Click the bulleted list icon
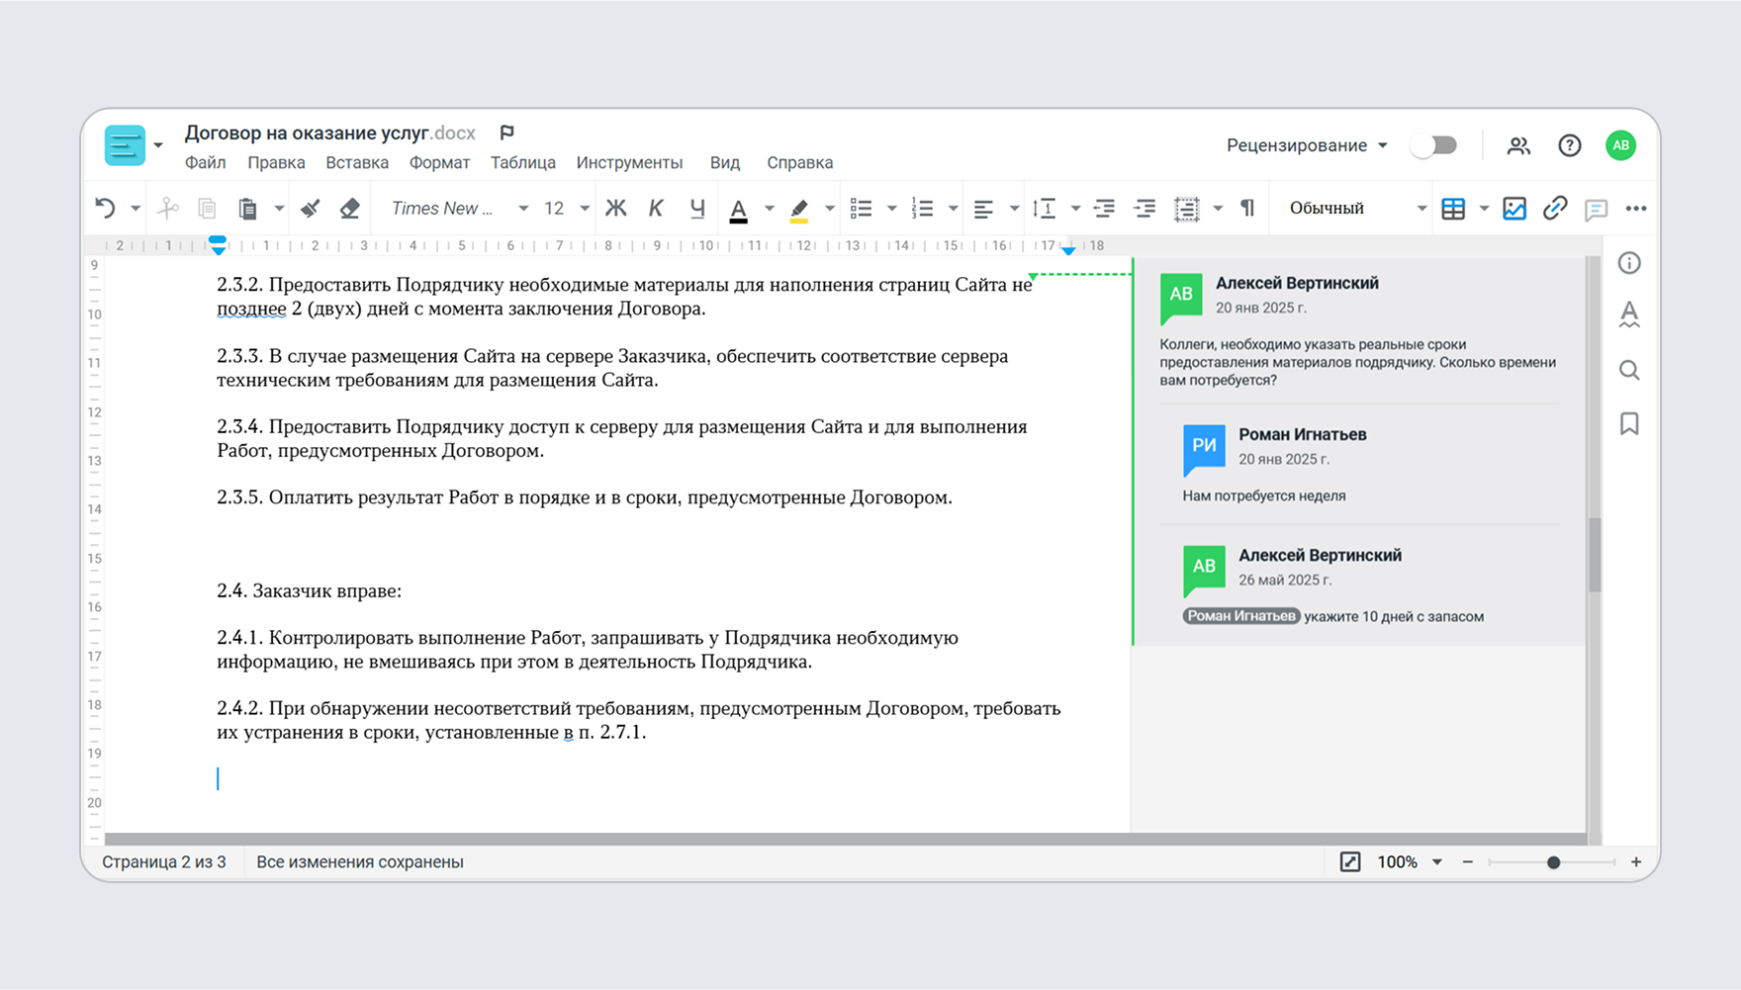The height and width of the screenshot is (990, 1741). (861, 208)
